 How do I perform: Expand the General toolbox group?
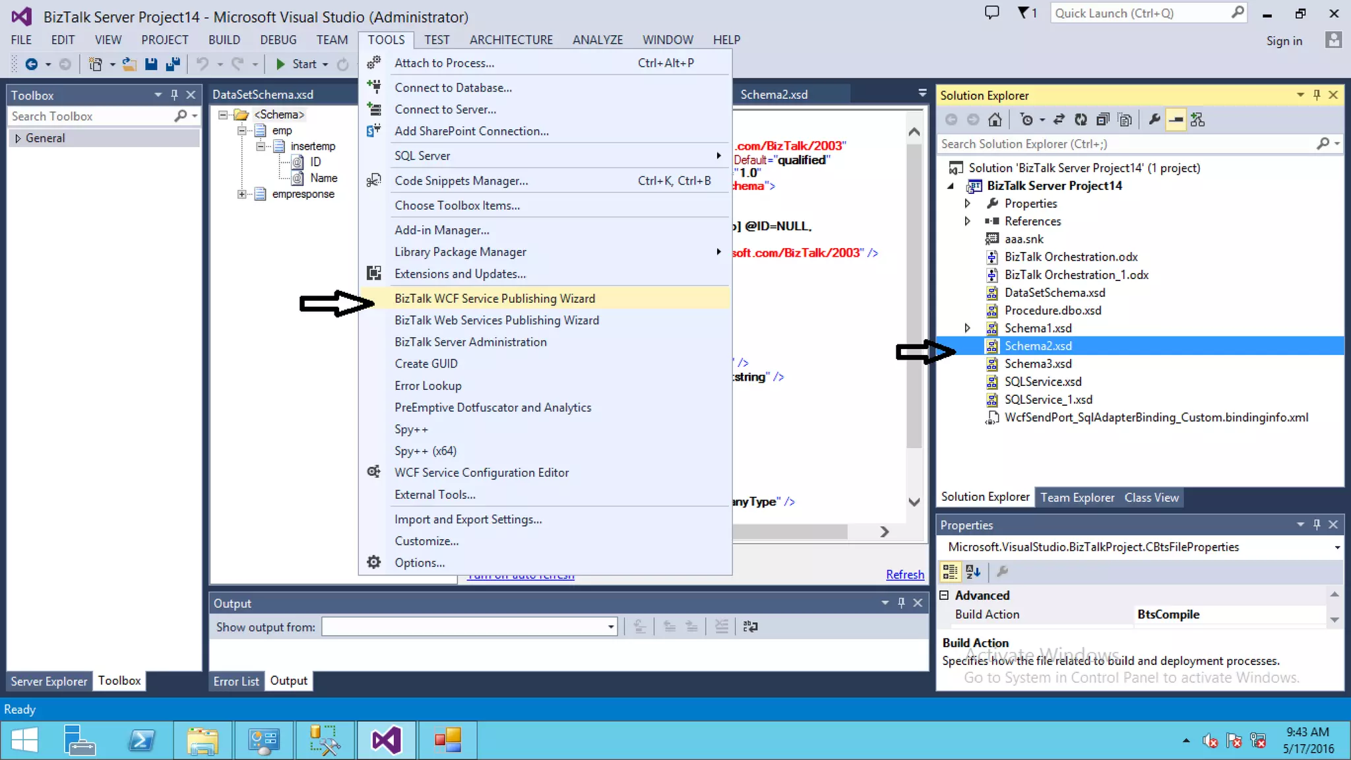coord(18,138)
